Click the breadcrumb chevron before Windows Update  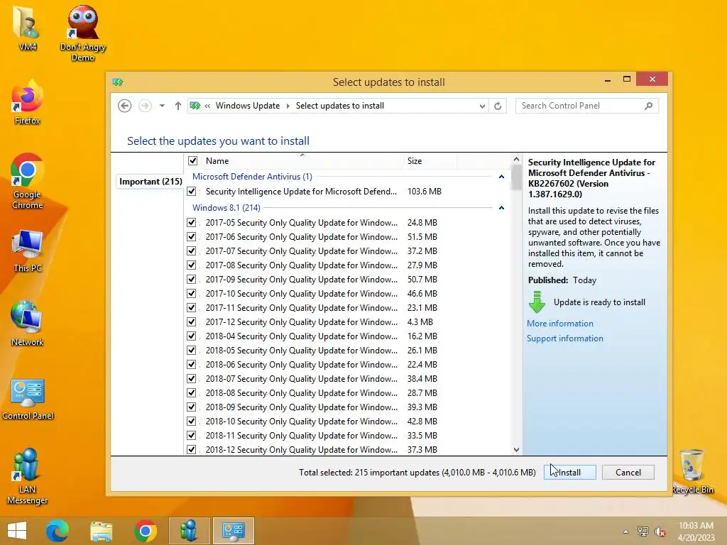[207, 106]
